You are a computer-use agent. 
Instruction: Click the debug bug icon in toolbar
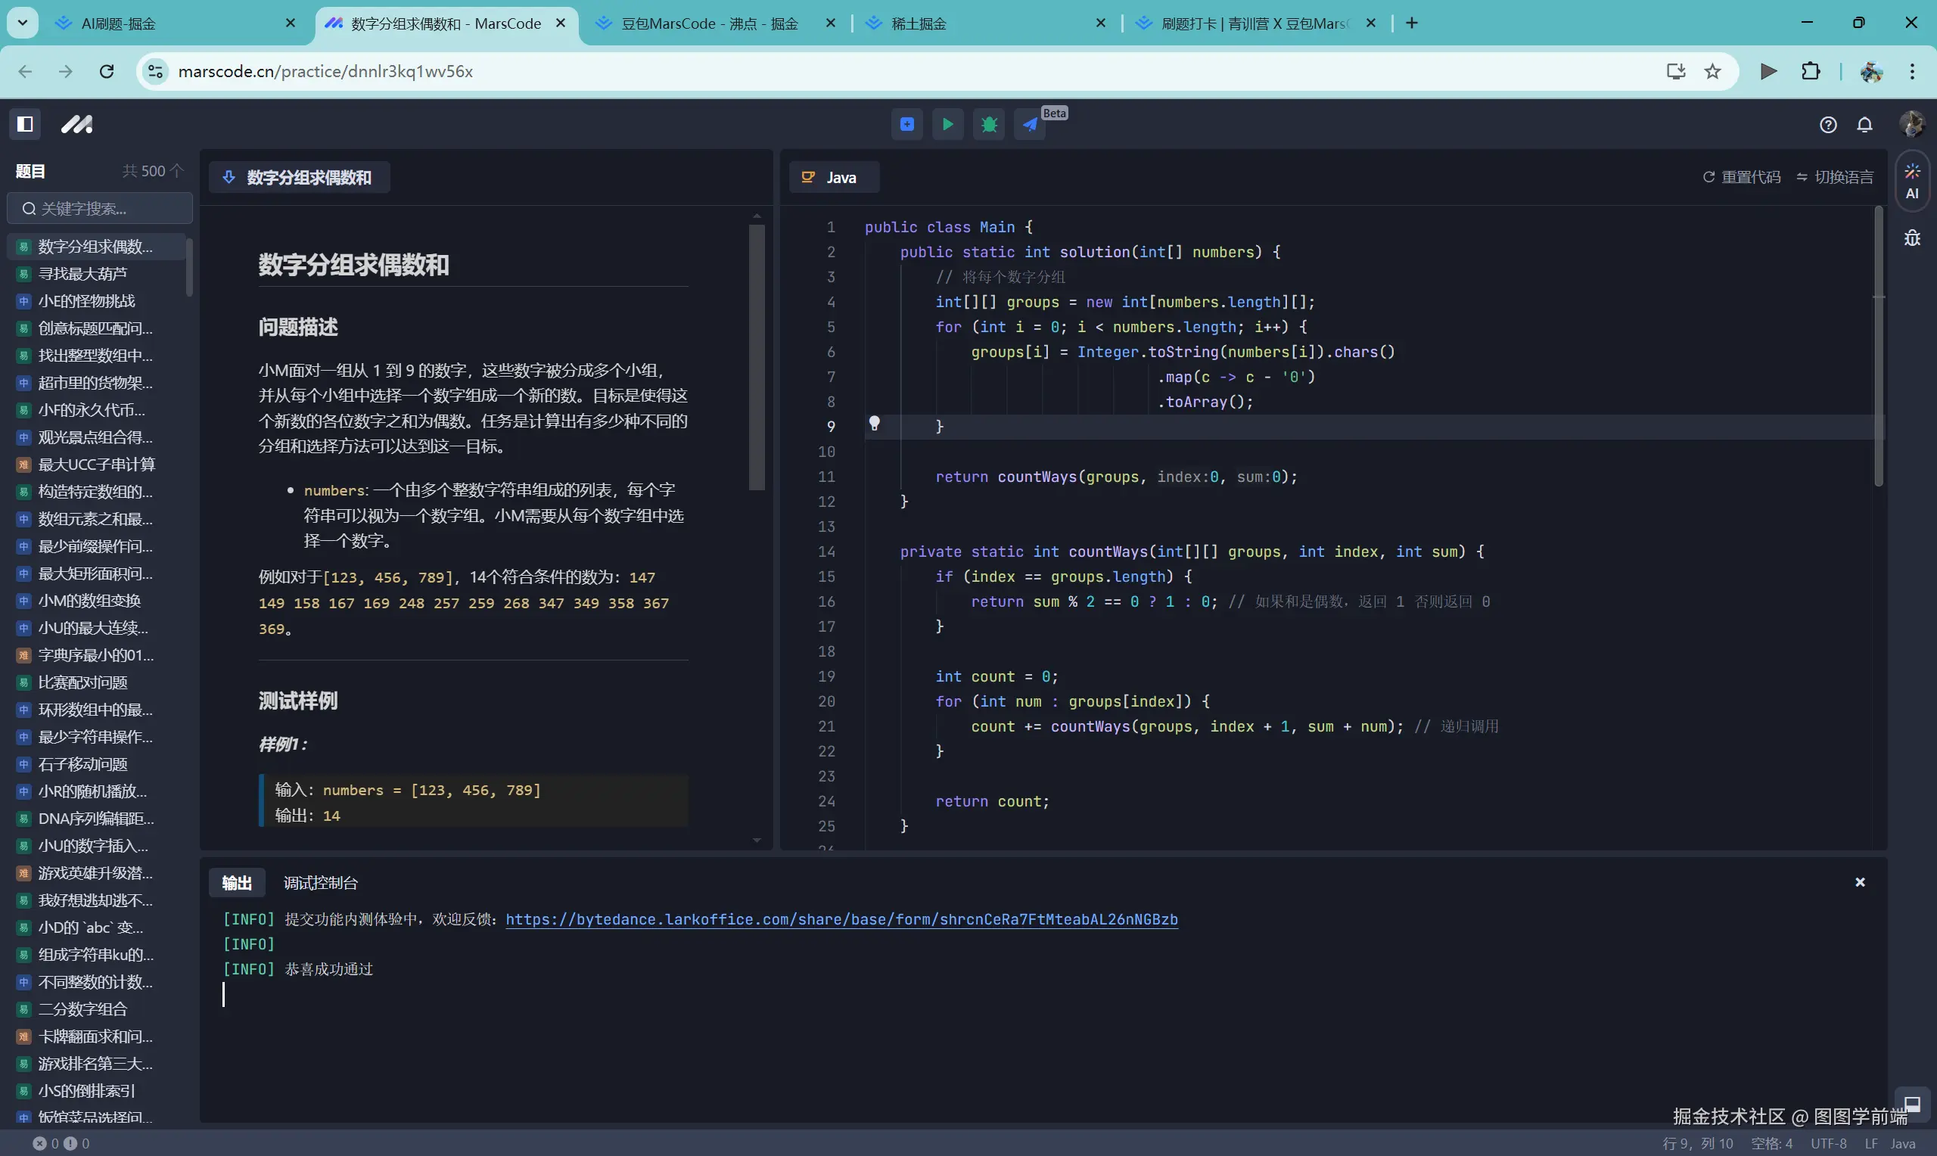click(x=989, y=125)
